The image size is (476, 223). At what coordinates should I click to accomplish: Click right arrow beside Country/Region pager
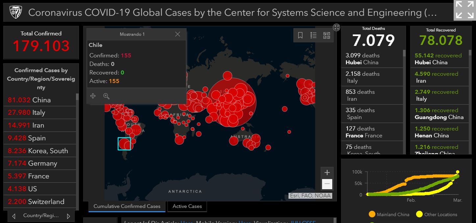(68, 216)
